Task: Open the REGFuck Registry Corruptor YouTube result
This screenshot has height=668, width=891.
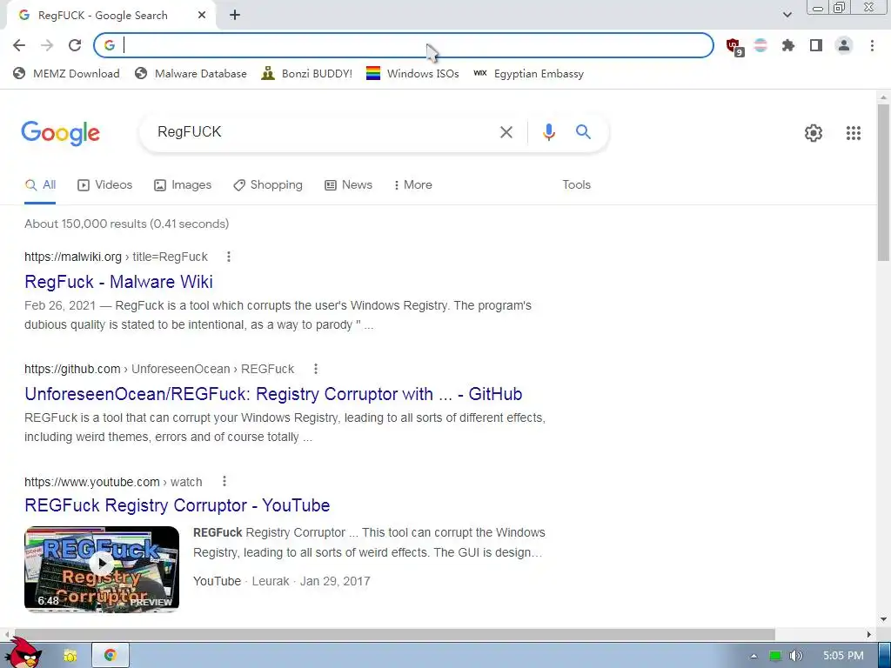Action: (178, 505)
